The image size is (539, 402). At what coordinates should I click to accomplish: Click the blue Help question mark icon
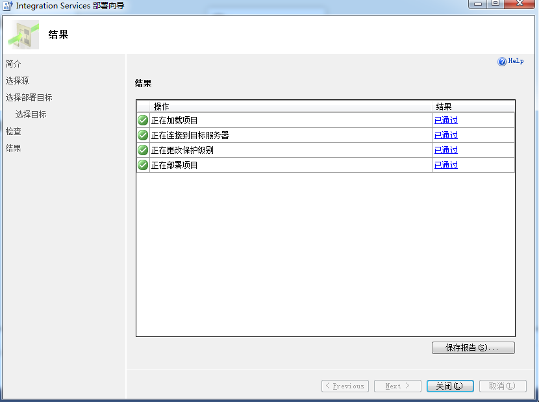pos(501,60)
